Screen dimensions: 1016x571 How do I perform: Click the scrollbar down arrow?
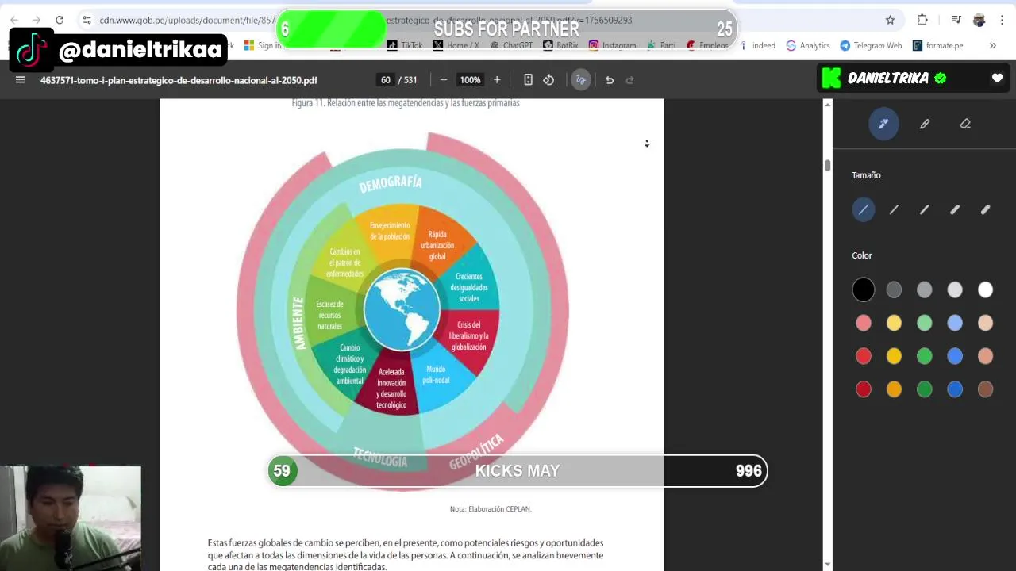tap(828, 565)
